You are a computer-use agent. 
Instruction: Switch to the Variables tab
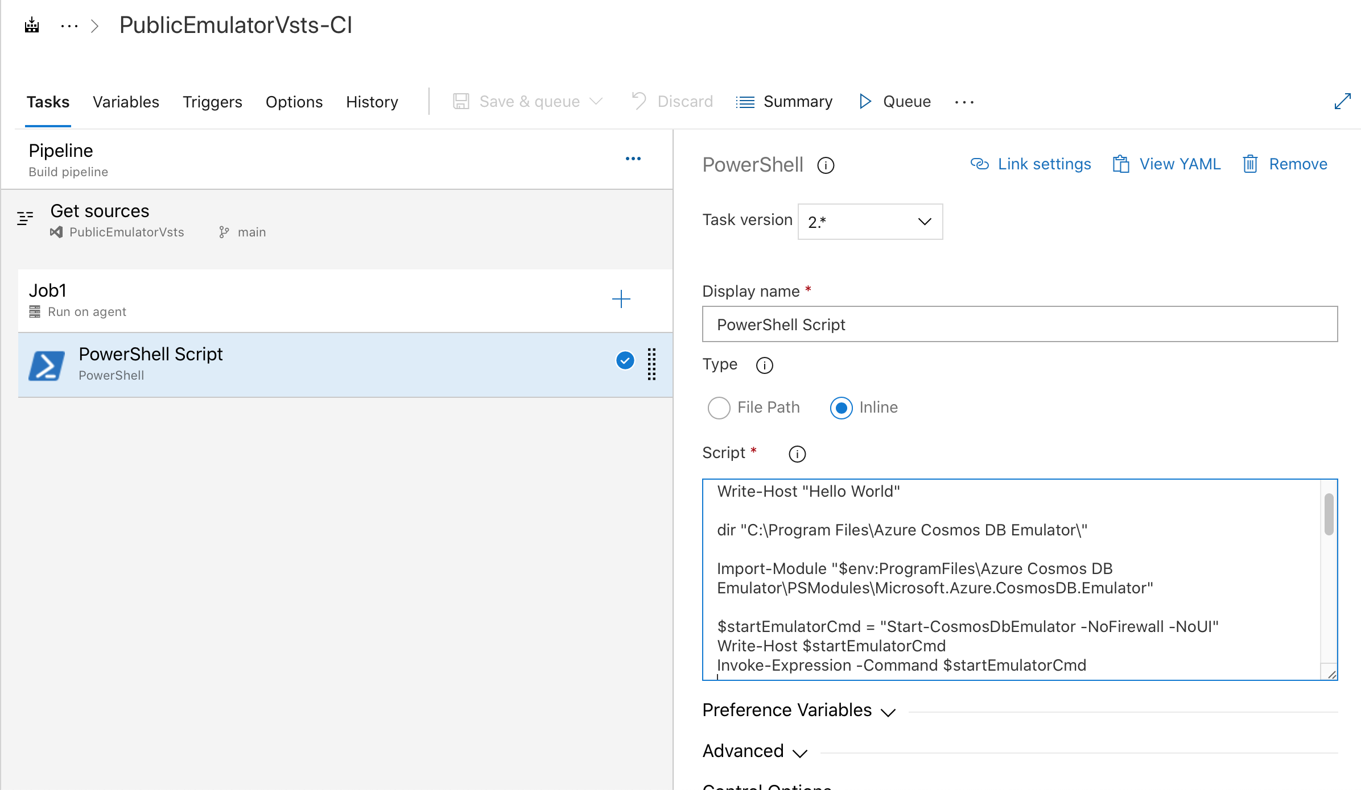[x=126, y=102]
